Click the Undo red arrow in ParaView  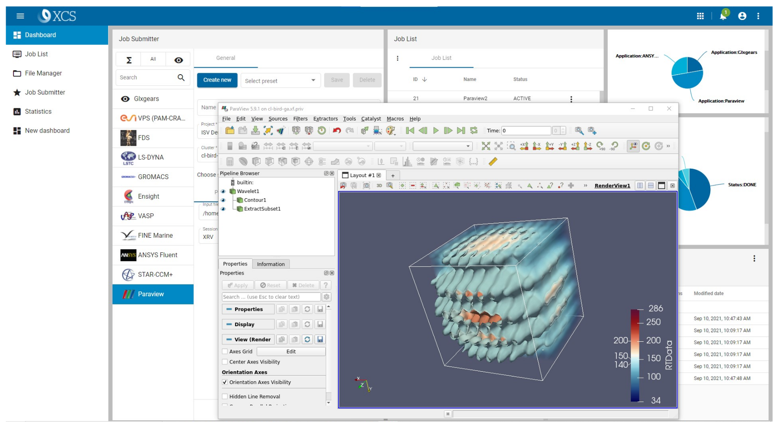(x=337, y=131)
